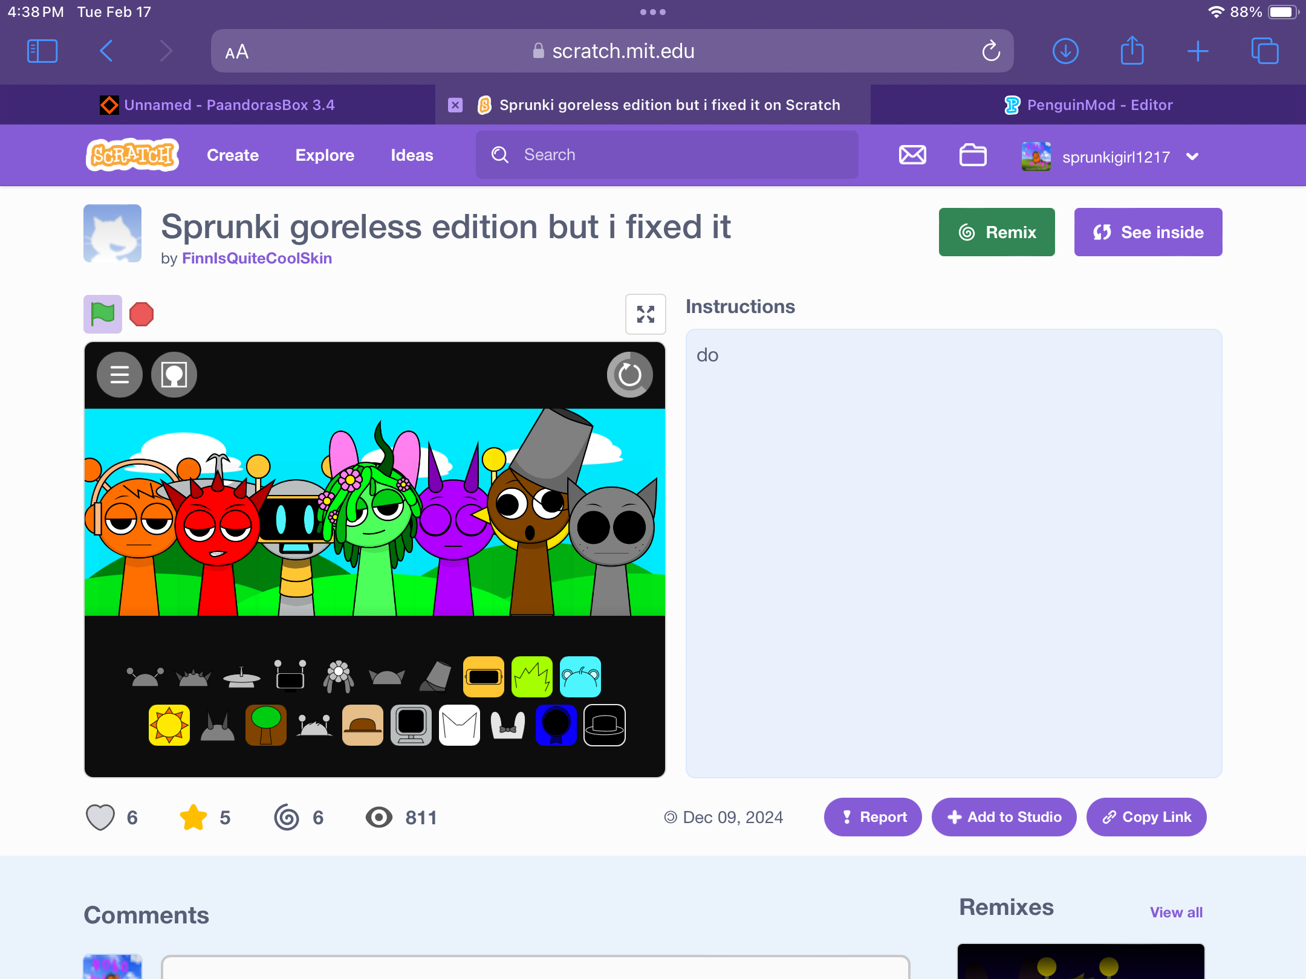Open My Stuff folder icon

click(x=973, y=155)
